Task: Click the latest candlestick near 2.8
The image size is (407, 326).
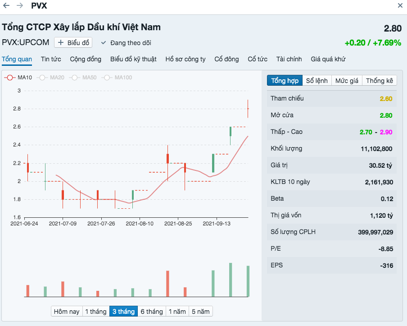Action: click(x=248, y=109)
